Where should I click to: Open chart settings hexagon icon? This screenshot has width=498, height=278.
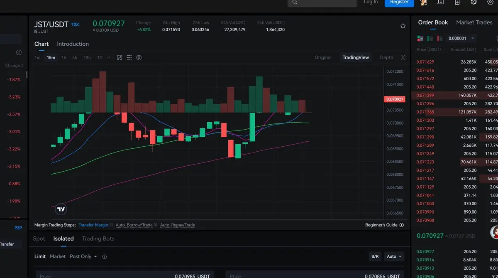pyautogui.click(x=139, y=57)
